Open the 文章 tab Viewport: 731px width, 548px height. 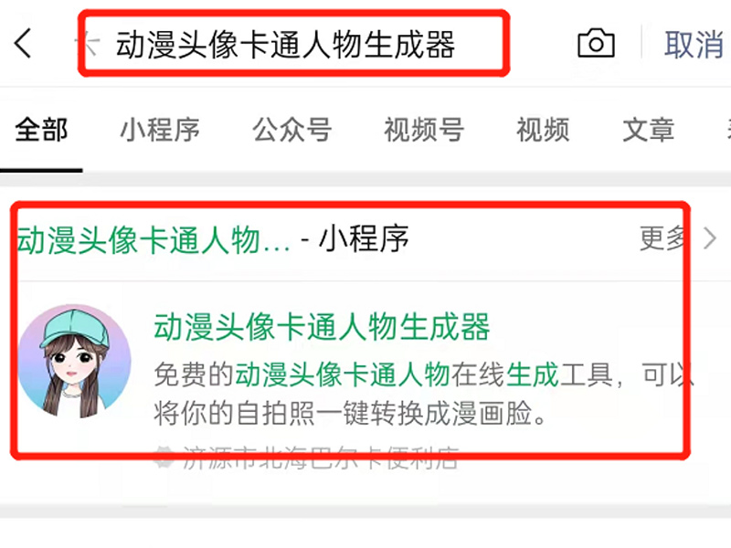(x=649, y=130)
